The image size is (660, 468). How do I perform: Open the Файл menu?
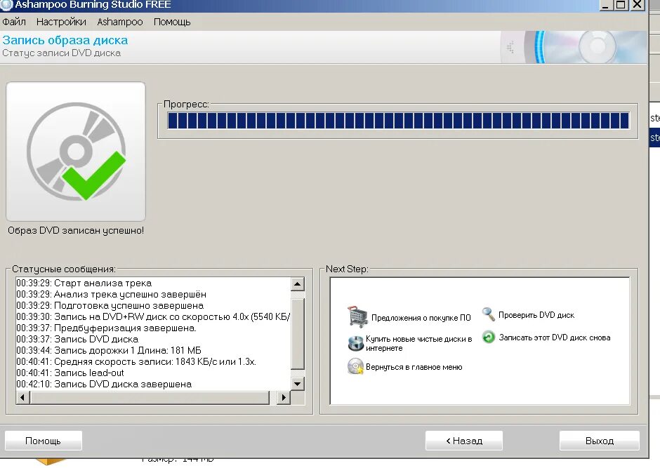click(x=14, y=22)
